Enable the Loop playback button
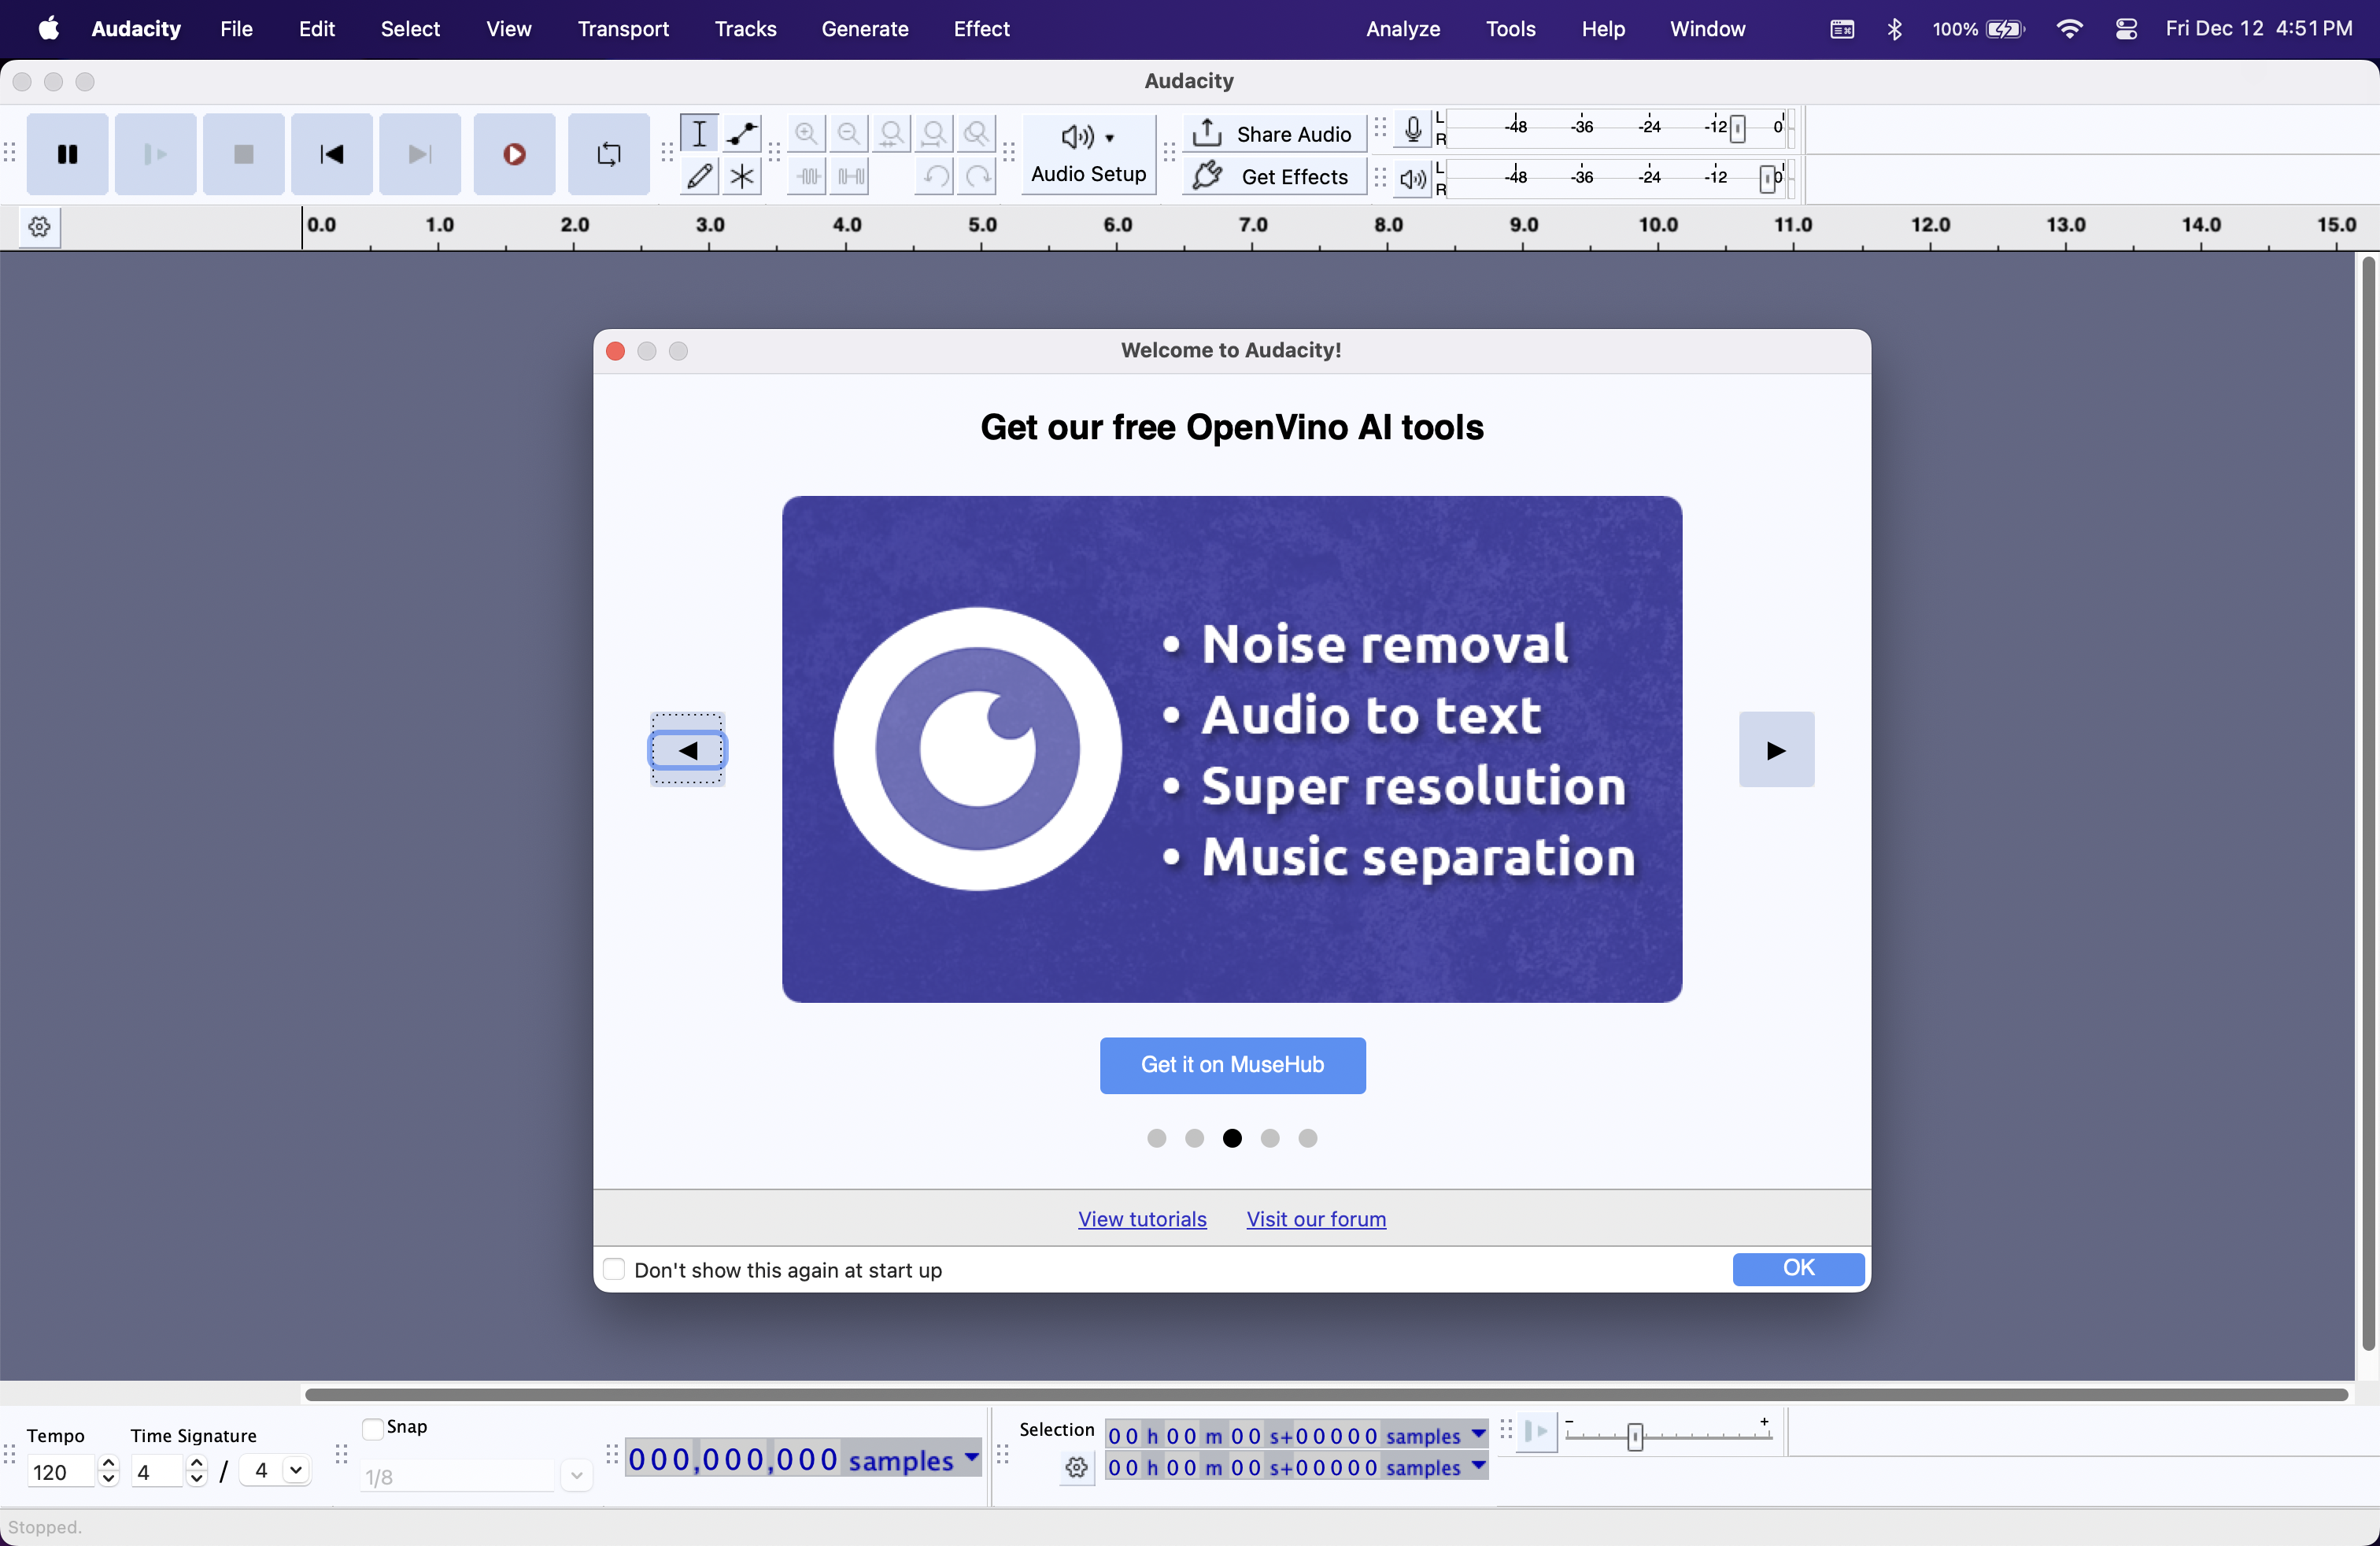Screen dimensions: 2380x1546 click(608, 154)
